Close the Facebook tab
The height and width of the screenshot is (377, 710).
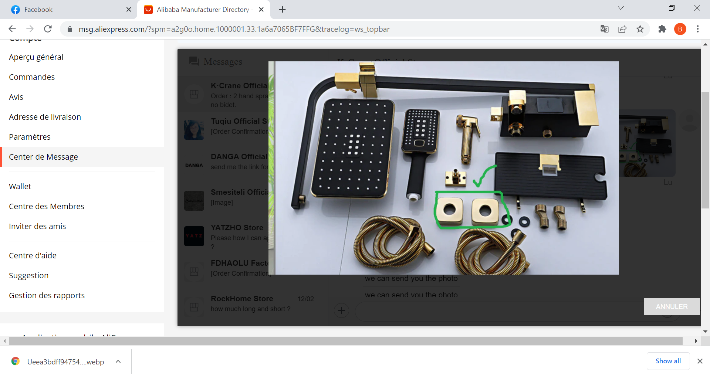click(x=129, y=10)
